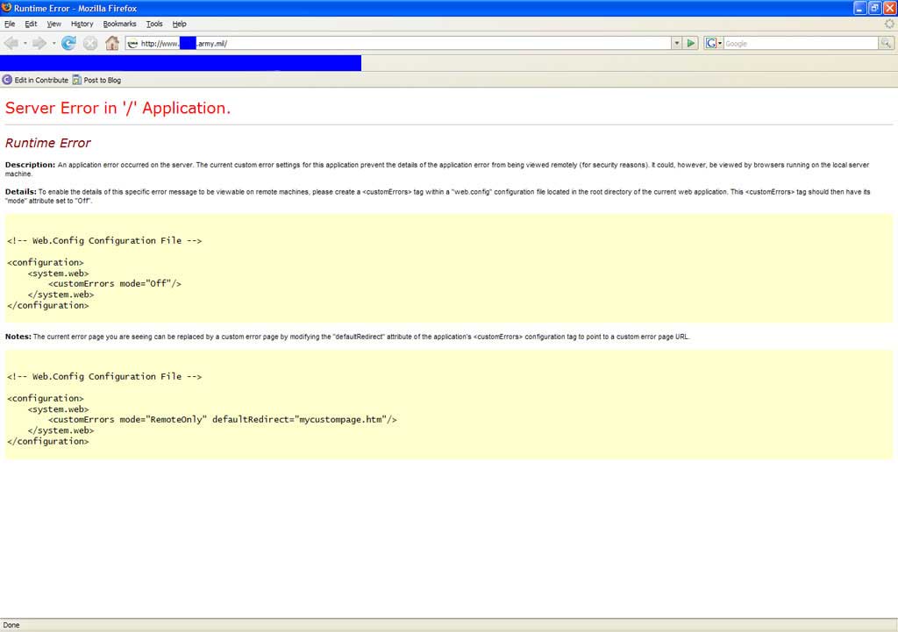The width and height of the screenshot is (898, 632).
Task: Click the Forward navigation arrow
Action: click(x=39, y=43)
